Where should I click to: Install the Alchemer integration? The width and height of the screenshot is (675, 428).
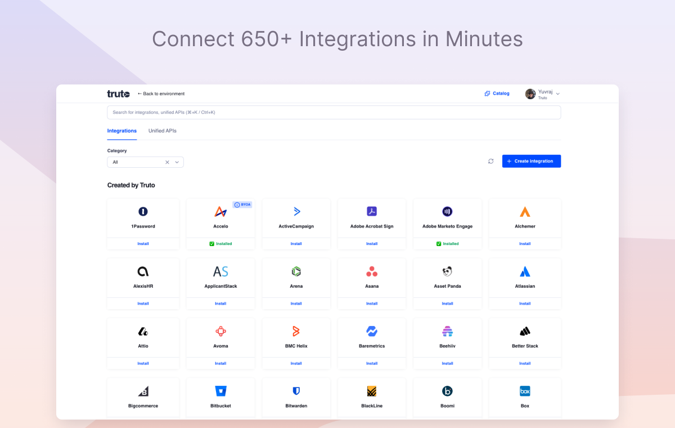(525, 244)
